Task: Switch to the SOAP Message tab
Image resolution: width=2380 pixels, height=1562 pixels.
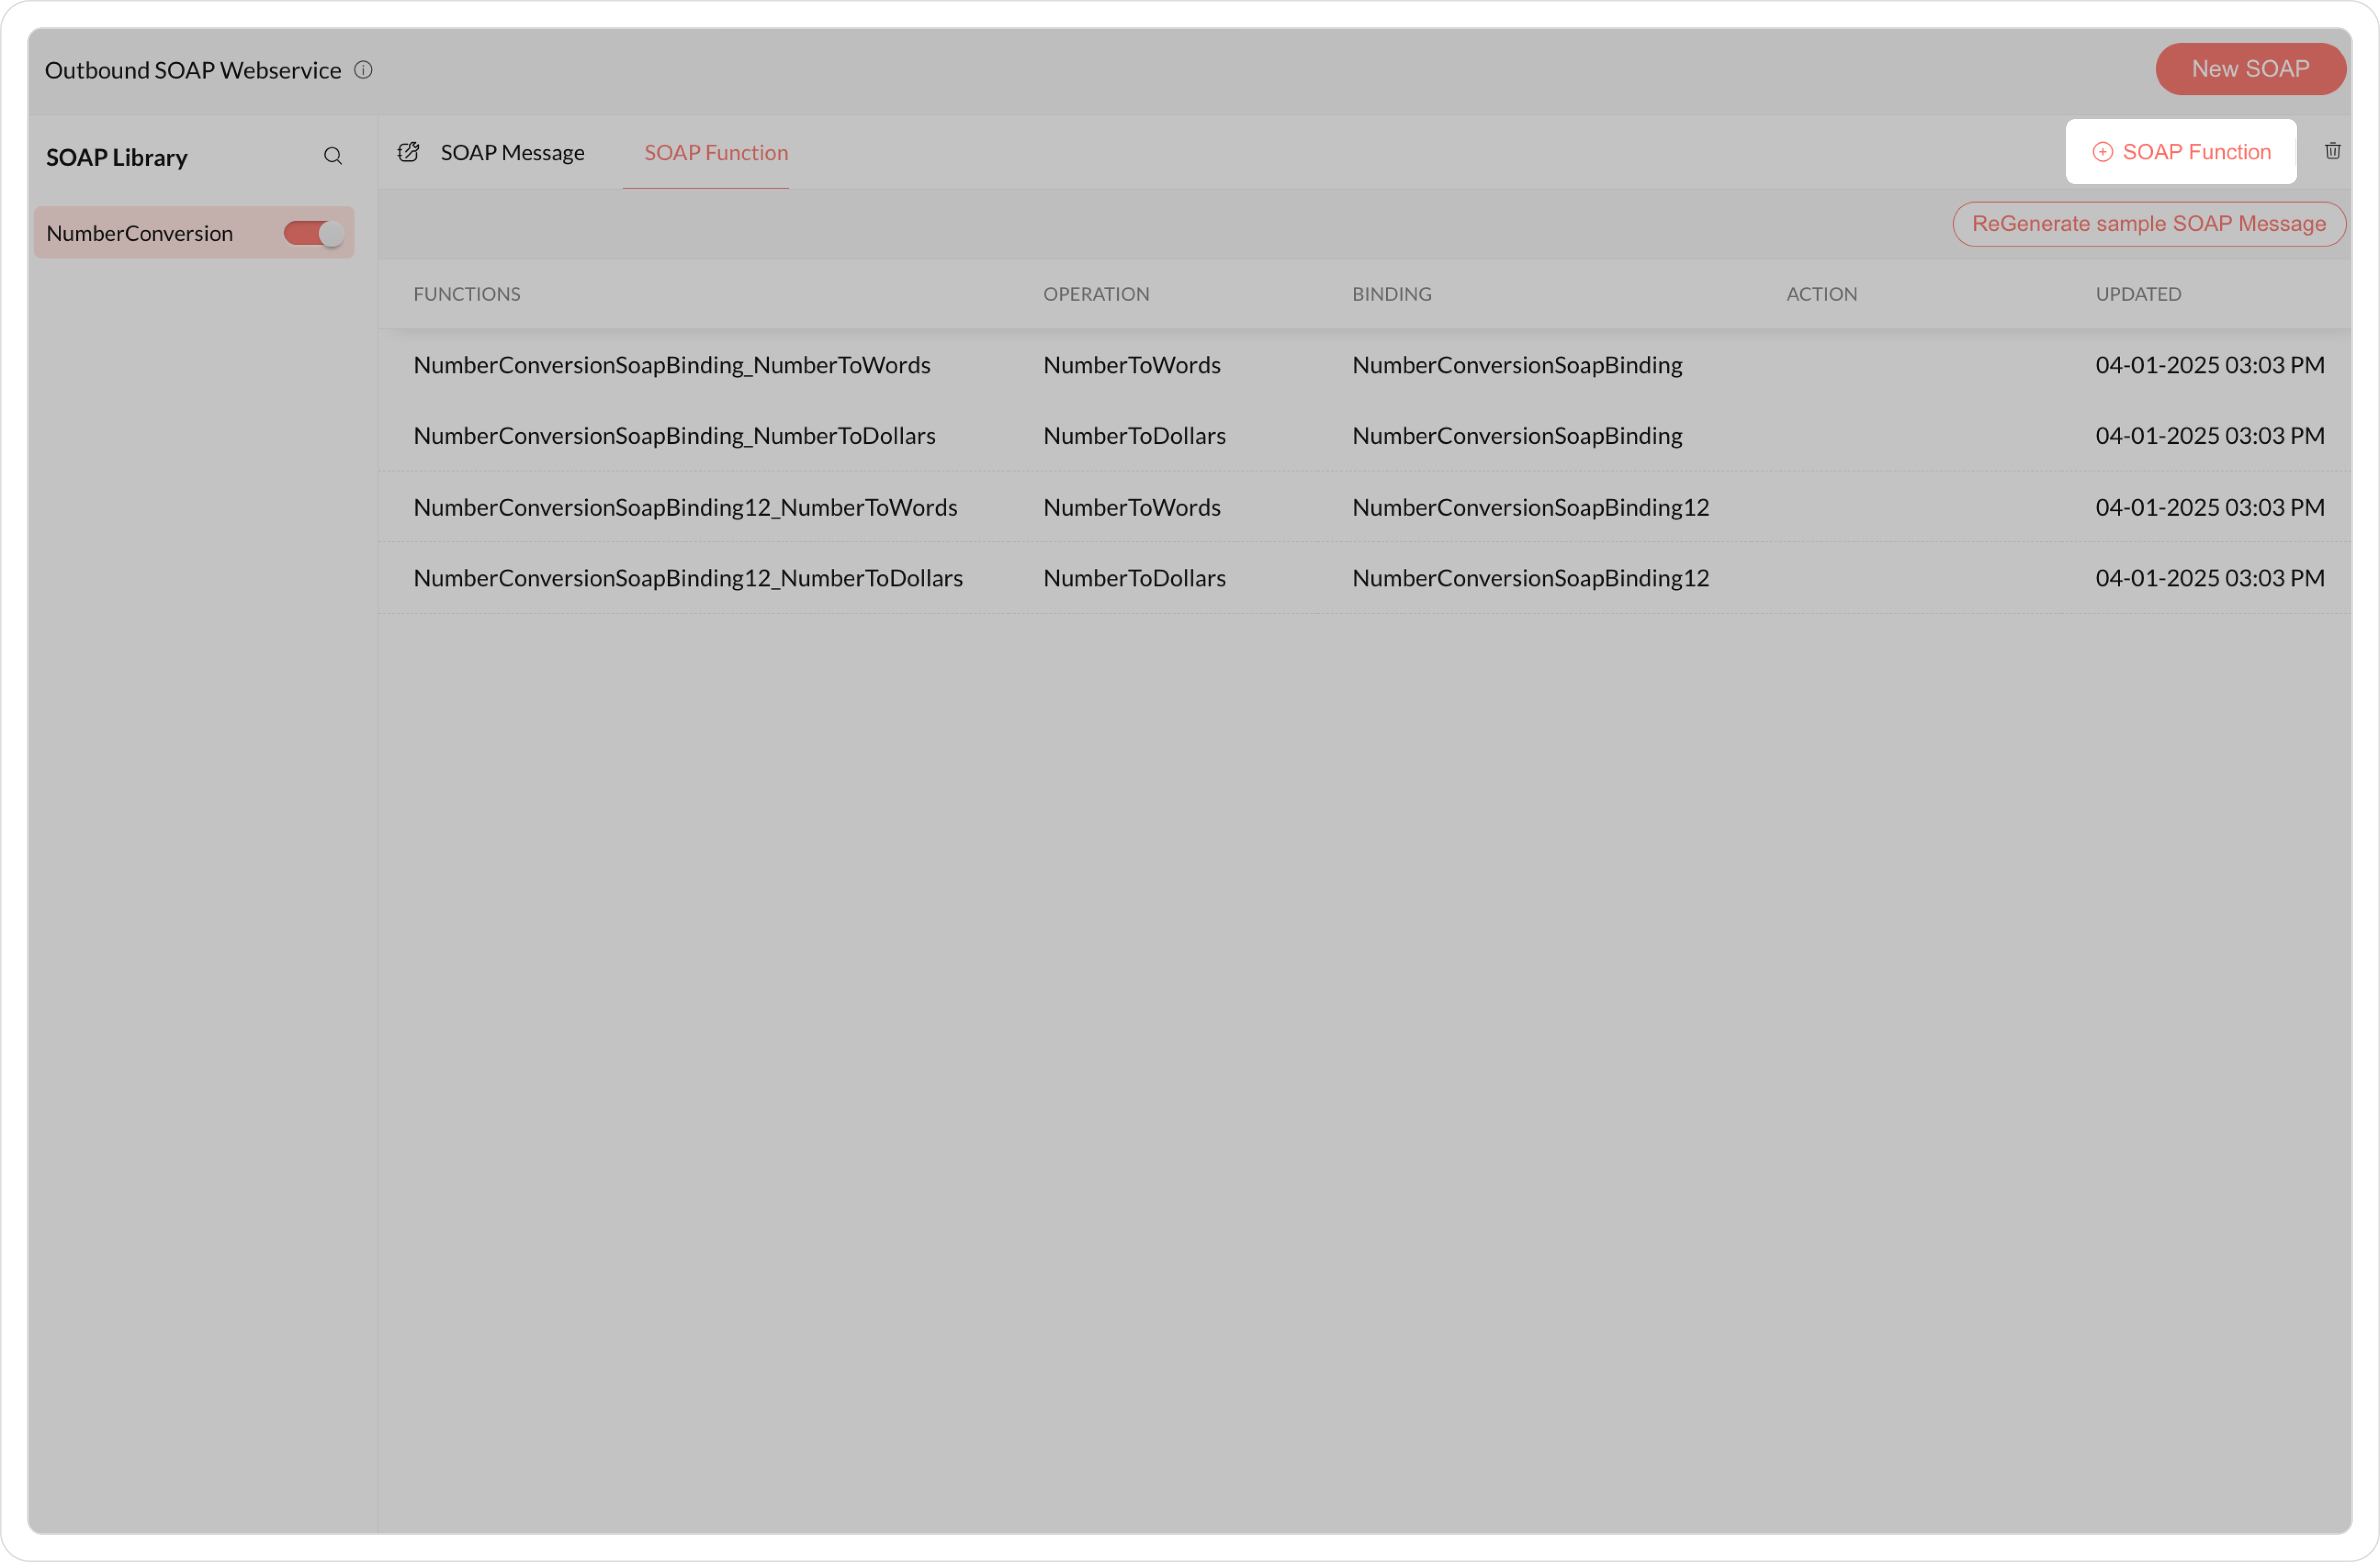Action: click(x=512, y=153)
